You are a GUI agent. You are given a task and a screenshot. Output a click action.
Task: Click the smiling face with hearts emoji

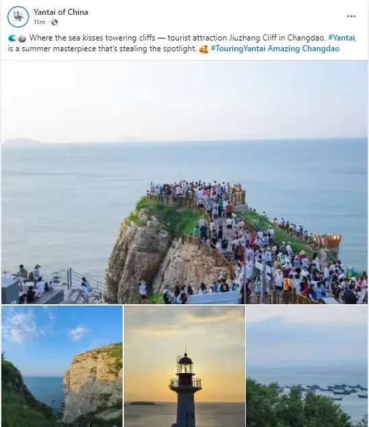(x=203, y=49)
